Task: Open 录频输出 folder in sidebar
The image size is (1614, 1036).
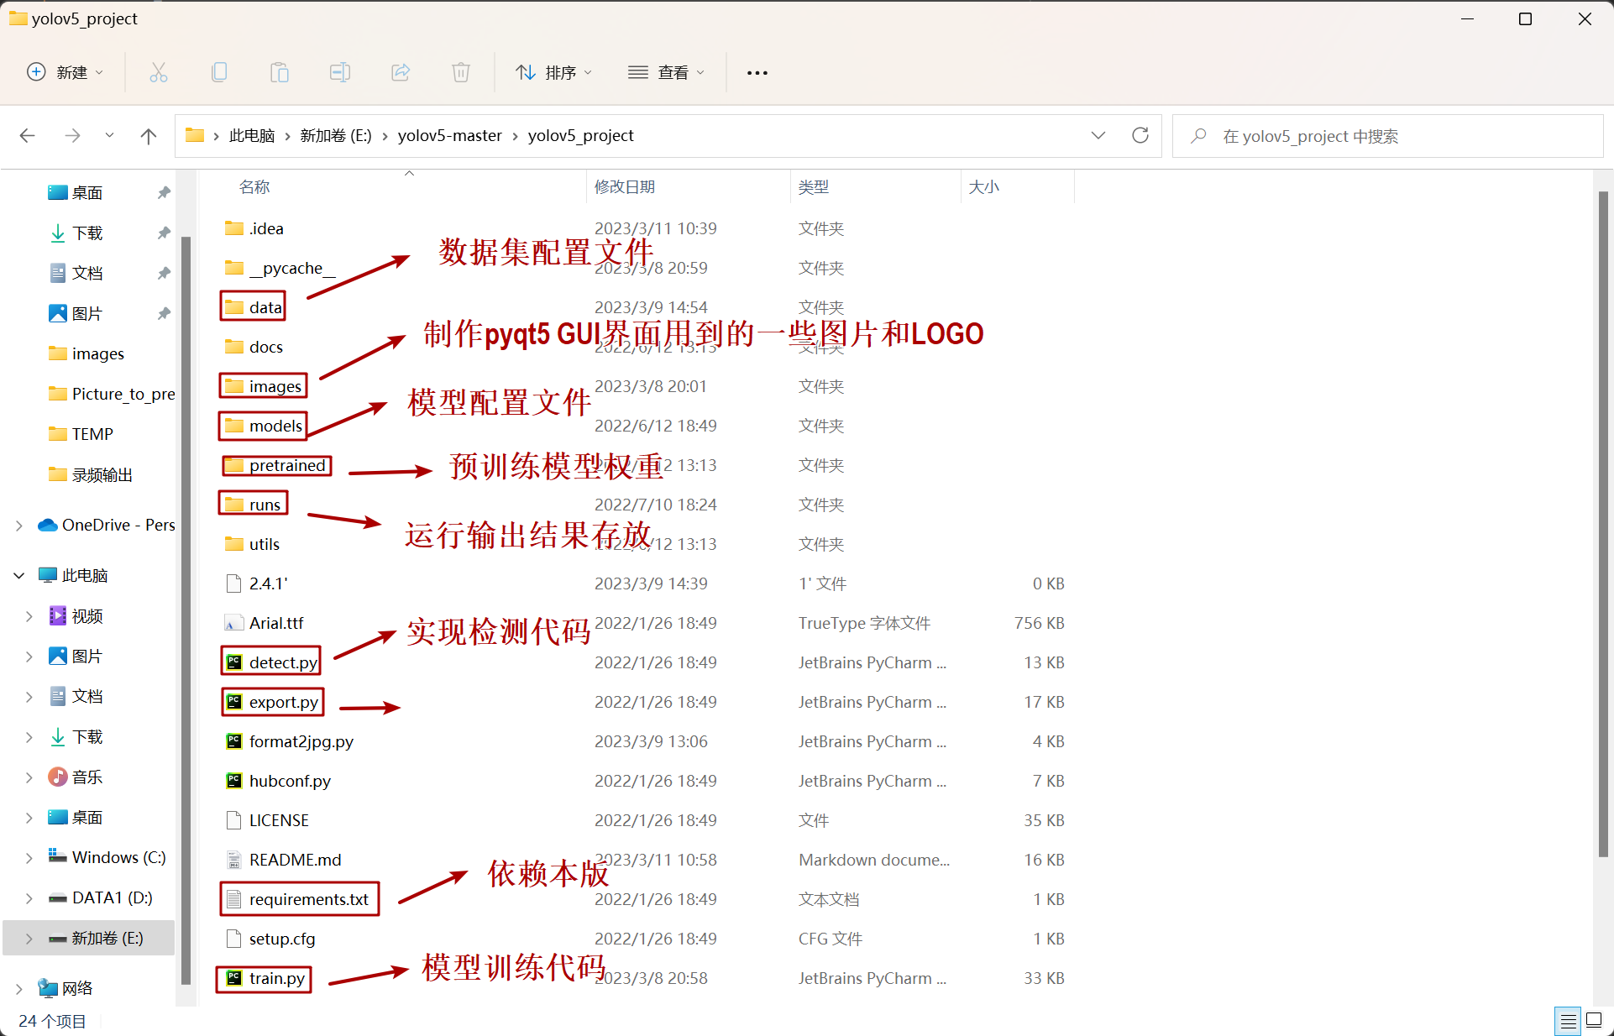Action: pyautogui.click(x=91, y=474)
